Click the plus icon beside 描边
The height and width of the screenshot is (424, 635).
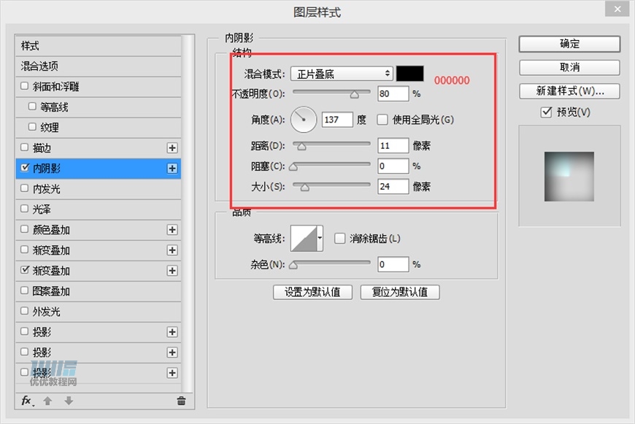[172, 148]
